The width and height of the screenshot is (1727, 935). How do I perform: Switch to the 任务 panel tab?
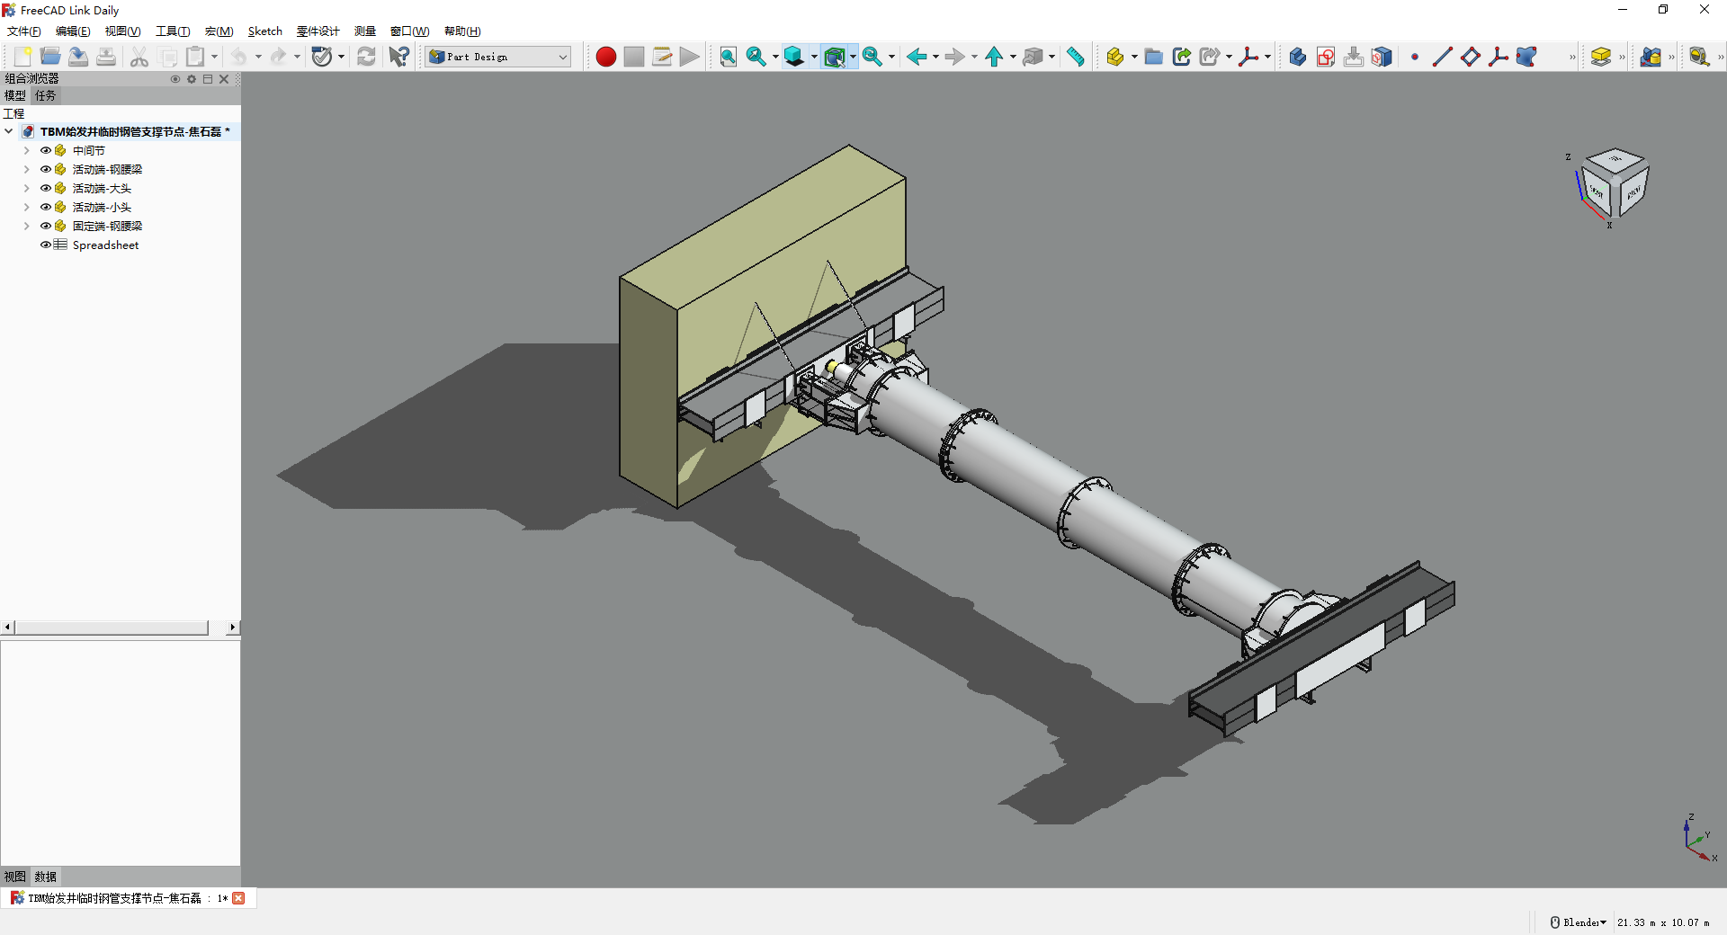point(45,95)
